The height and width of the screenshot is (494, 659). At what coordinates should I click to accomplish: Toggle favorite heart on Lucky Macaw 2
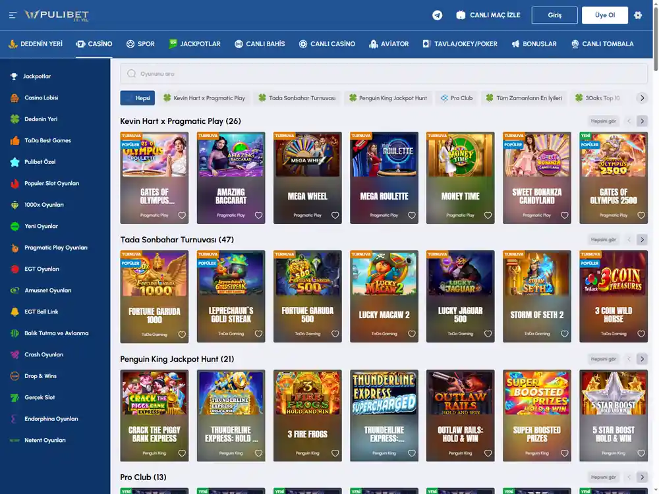(411, 334)
